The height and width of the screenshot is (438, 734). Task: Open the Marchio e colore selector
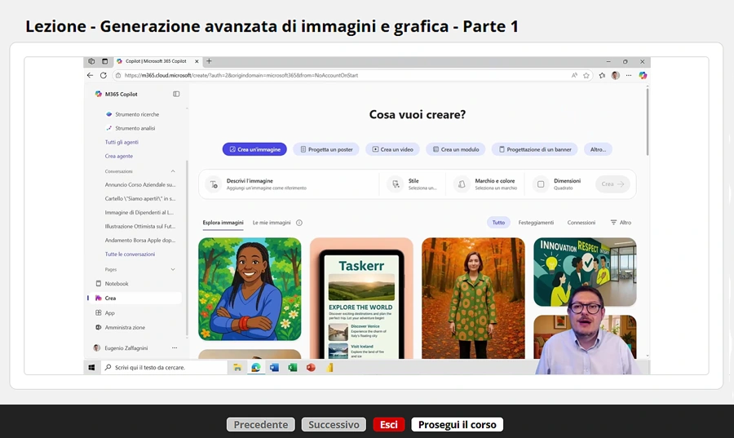487,184
